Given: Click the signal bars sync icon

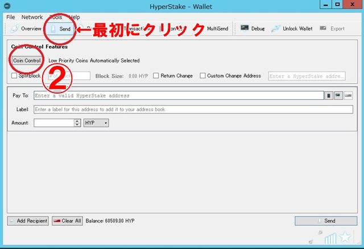Looking at the screenshot, I should (330, 239).
